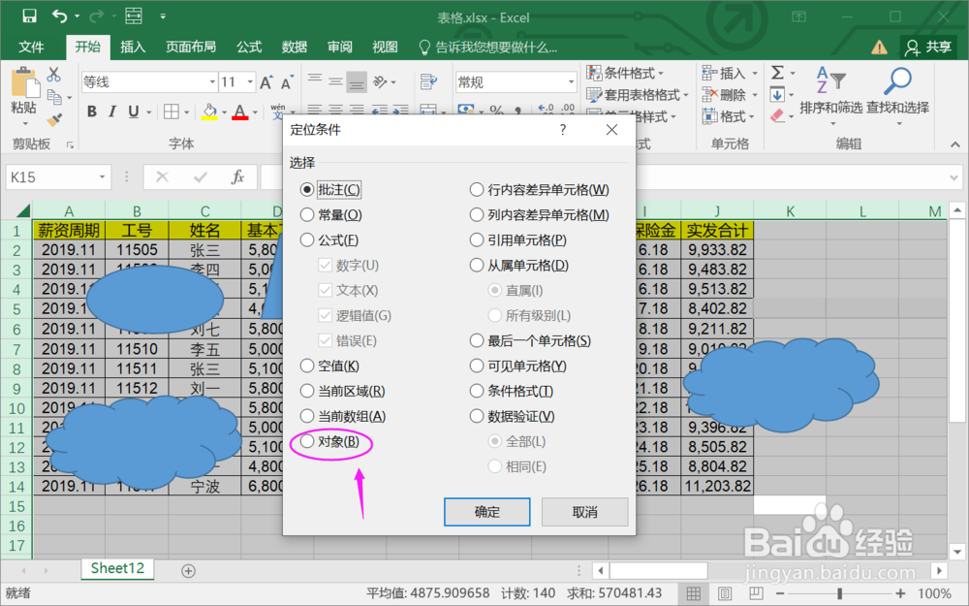The height and width of the screenshot is (606, 969).
Task: Switch to the 插入 ribbon tab
Action: click(133, 46)
